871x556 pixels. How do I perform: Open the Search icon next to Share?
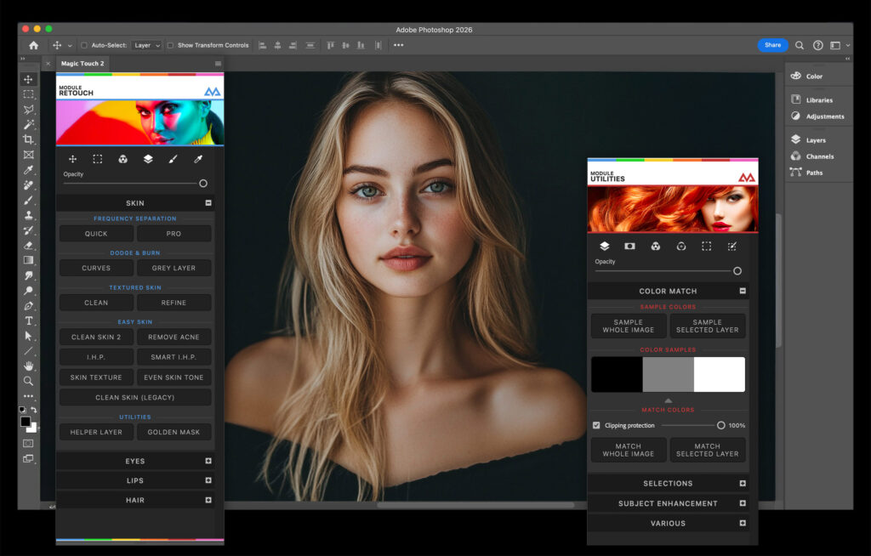click(800, 45)
